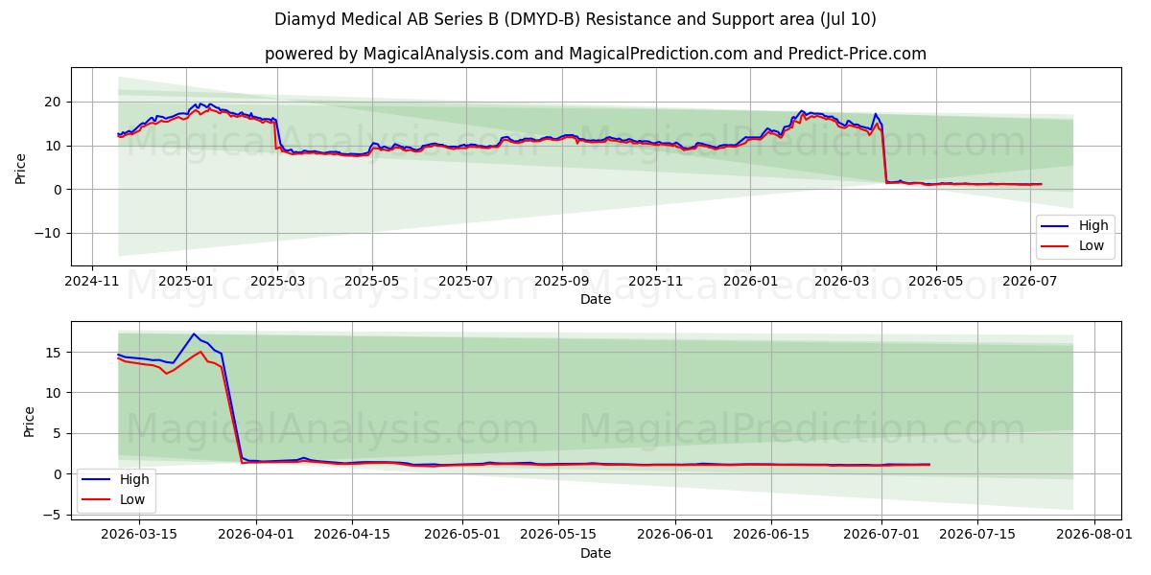
Task: Click the '2026-06-01' date label on bottom chart
Action: (675, 537)
